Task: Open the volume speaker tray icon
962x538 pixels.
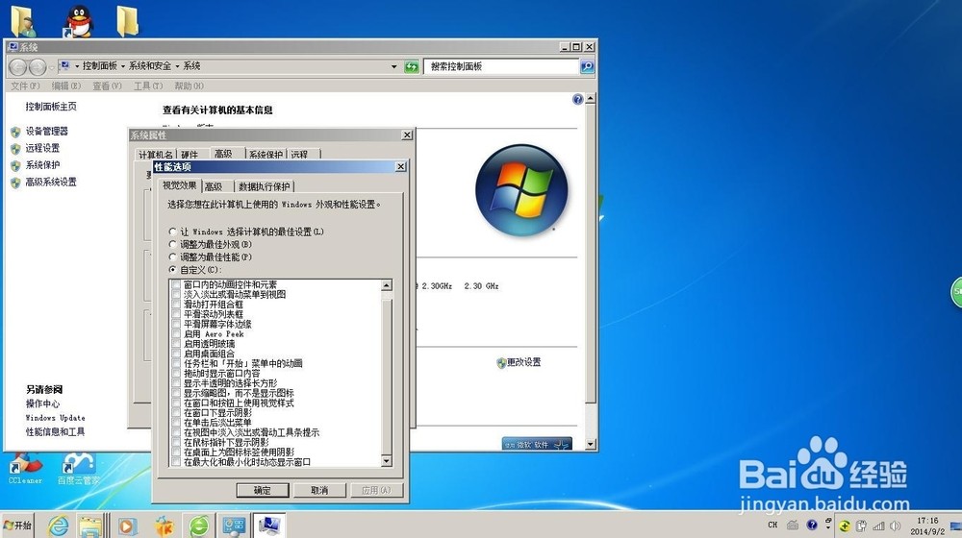Action: point(895,526)
